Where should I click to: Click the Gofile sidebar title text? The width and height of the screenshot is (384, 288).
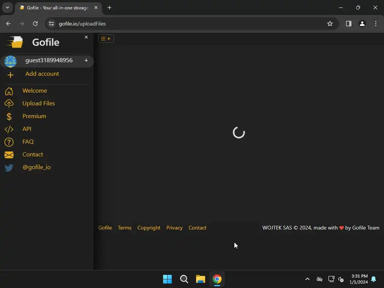[x=46, y=42]
